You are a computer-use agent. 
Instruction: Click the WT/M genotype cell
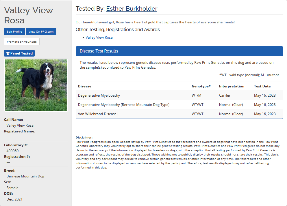click(x=197, y=95)
